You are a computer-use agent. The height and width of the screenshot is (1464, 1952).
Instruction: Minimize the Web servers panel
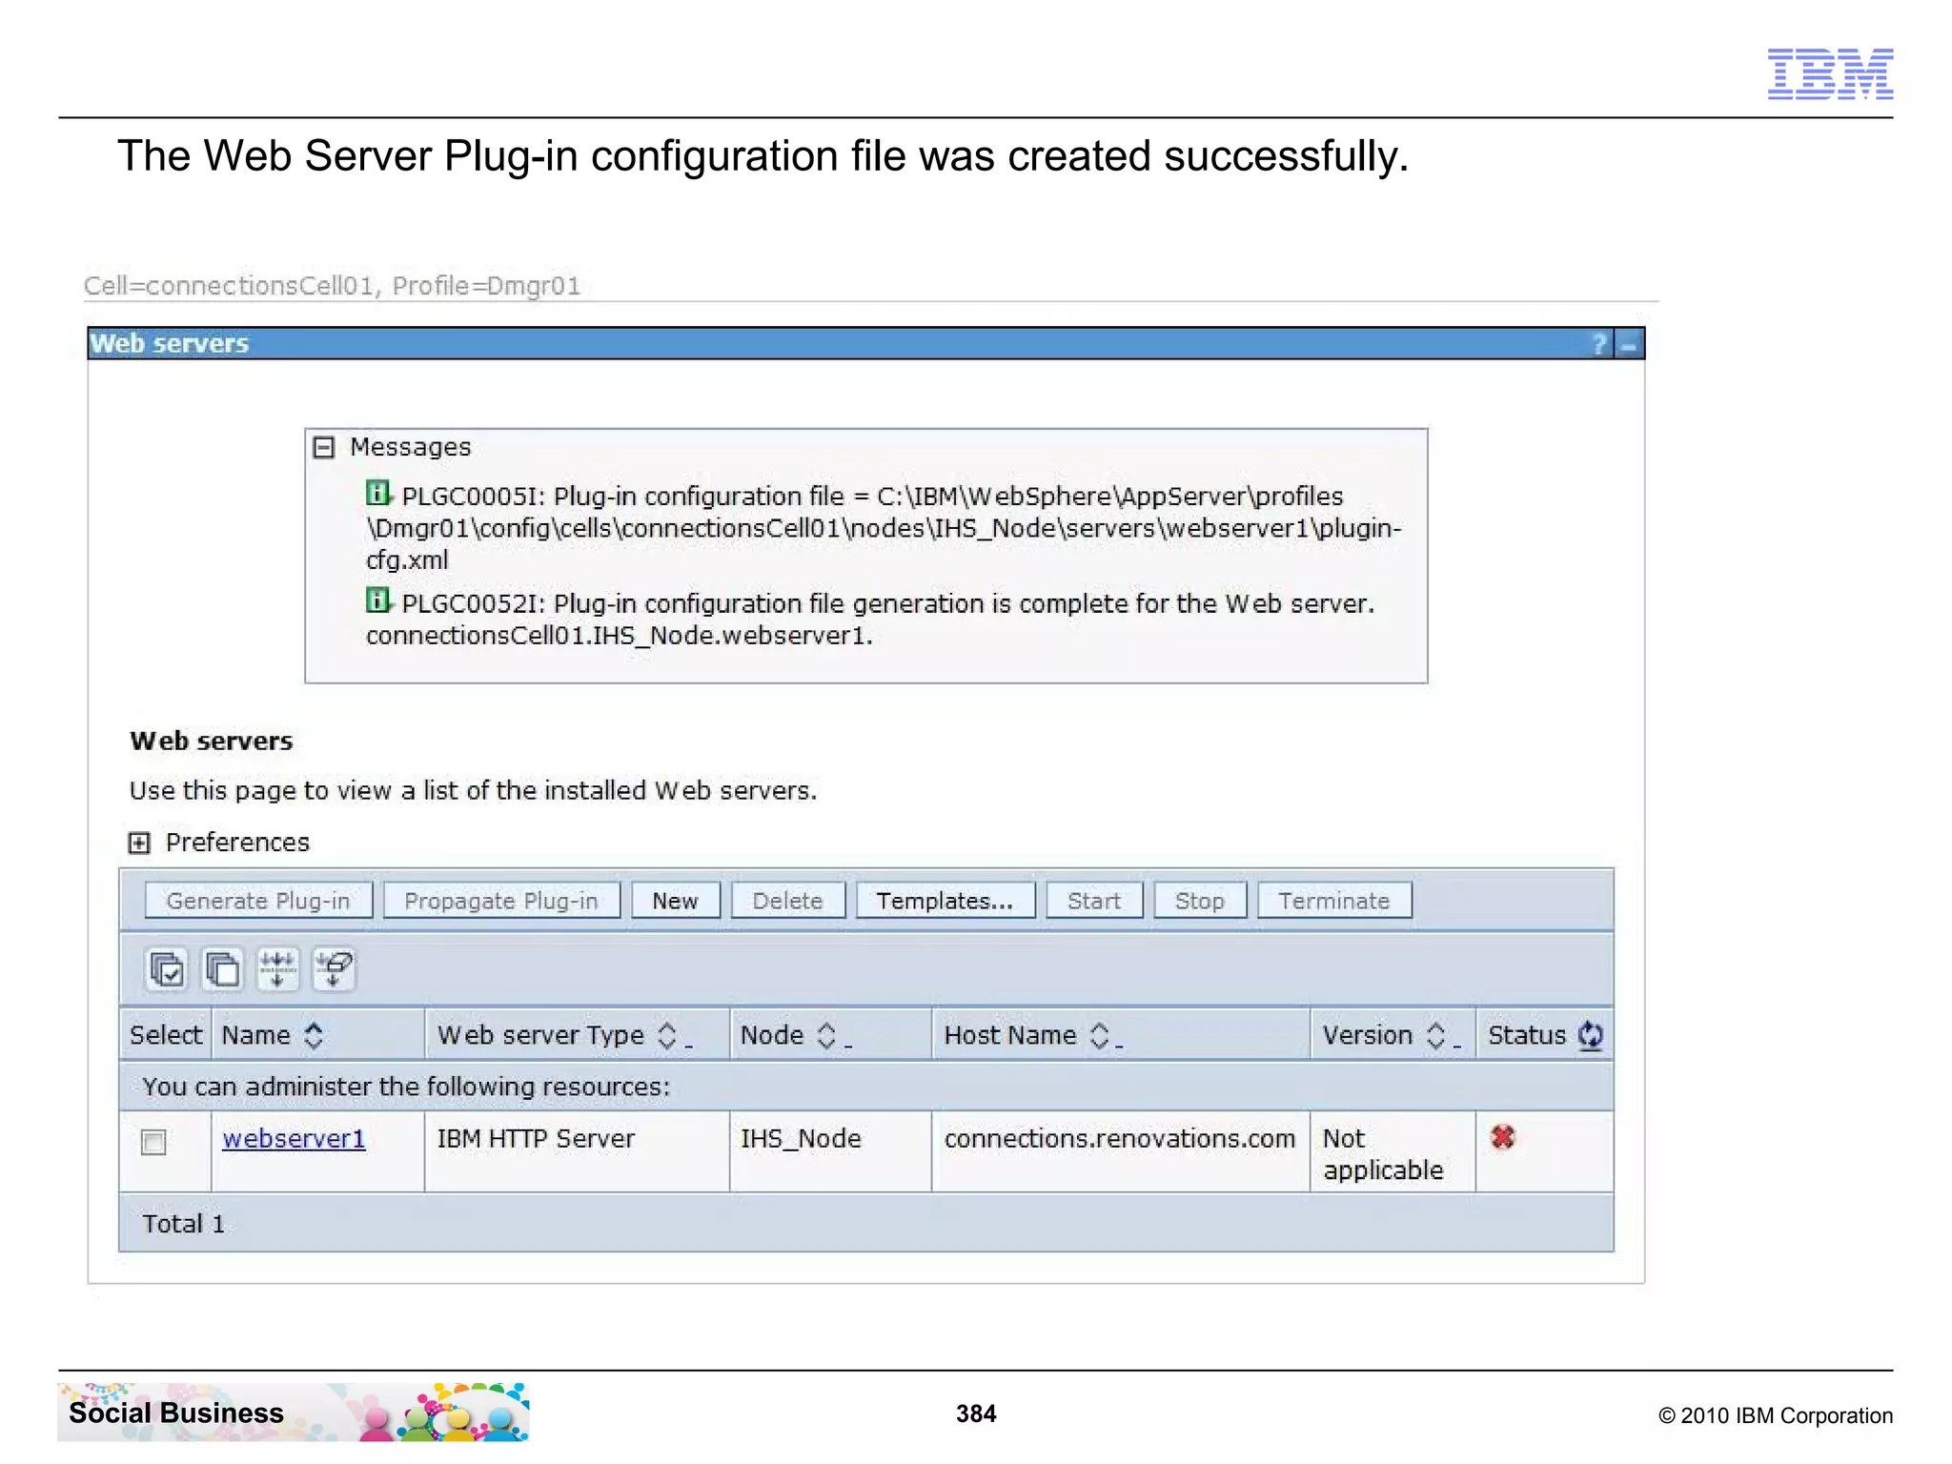(1629, 344)
